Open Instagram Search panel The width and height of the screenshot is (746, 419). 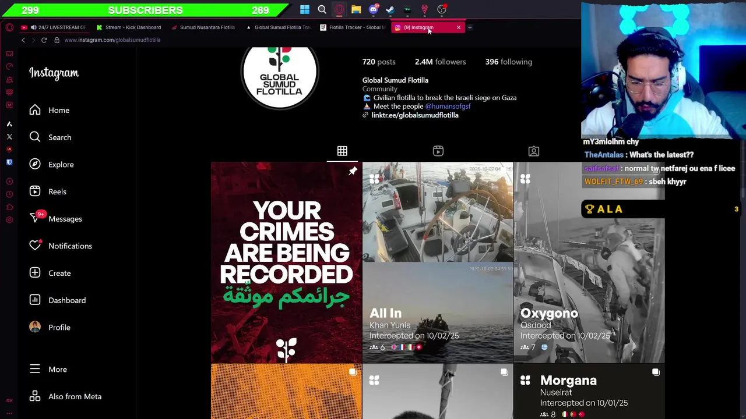[50, 137]
